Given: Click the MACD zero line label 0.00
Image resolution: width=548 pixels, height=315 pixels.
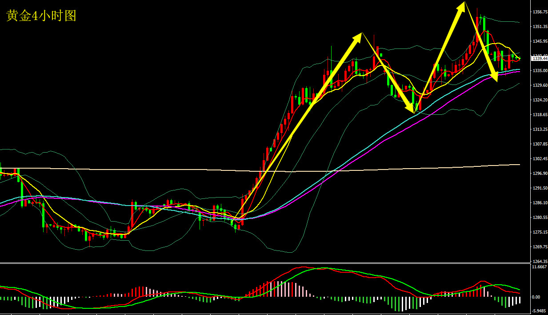Looking at the screenshot, I should click(536, 297).
